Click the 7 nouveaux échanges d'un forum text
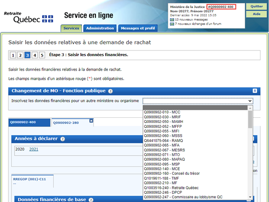Viewport: 269px width, 202px height. 198,24
